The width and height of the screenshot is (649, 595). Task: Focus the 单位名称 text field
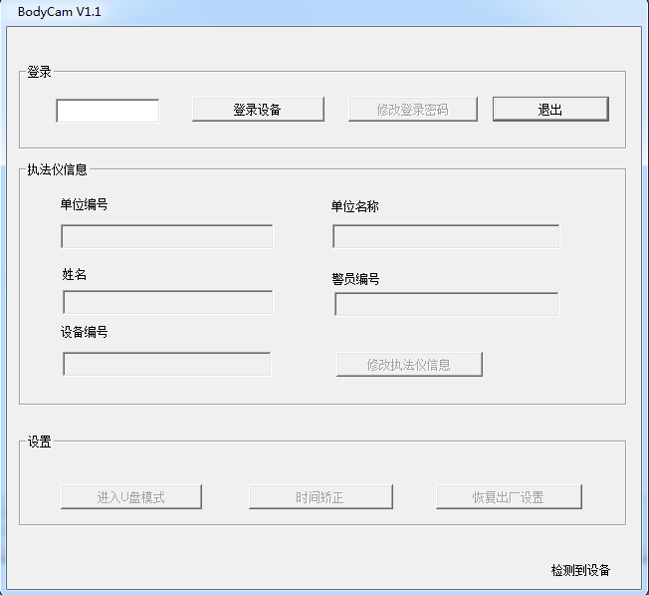446,237
